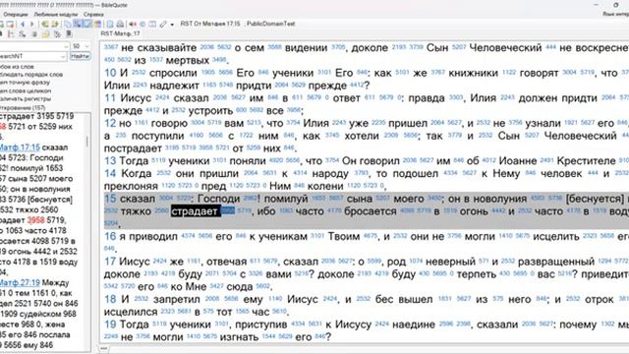Click verse number 19
The height and width of the screenshot is (354, 629).
pos(110,324)
